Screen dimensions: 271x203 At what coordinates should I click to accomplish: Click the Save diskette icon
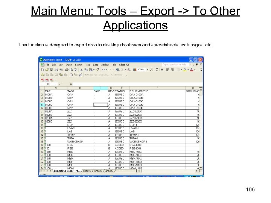click(52, 70)
